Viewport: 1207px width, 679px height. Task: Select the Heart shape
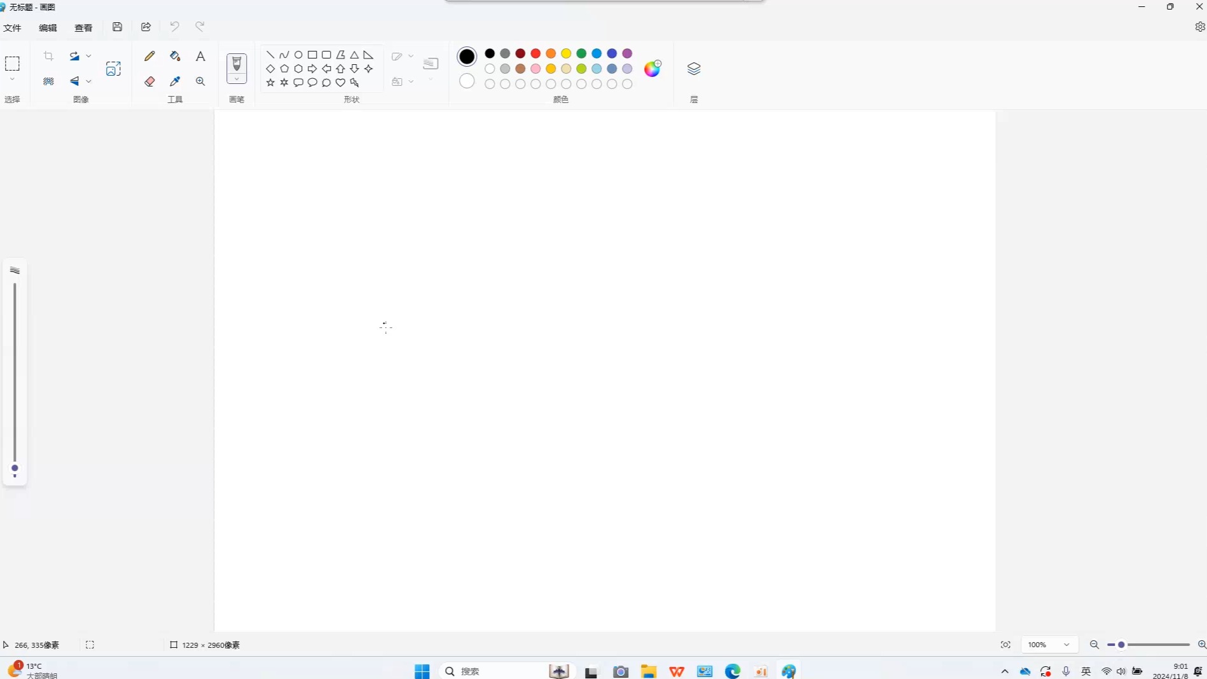click(x=340, y=83)
